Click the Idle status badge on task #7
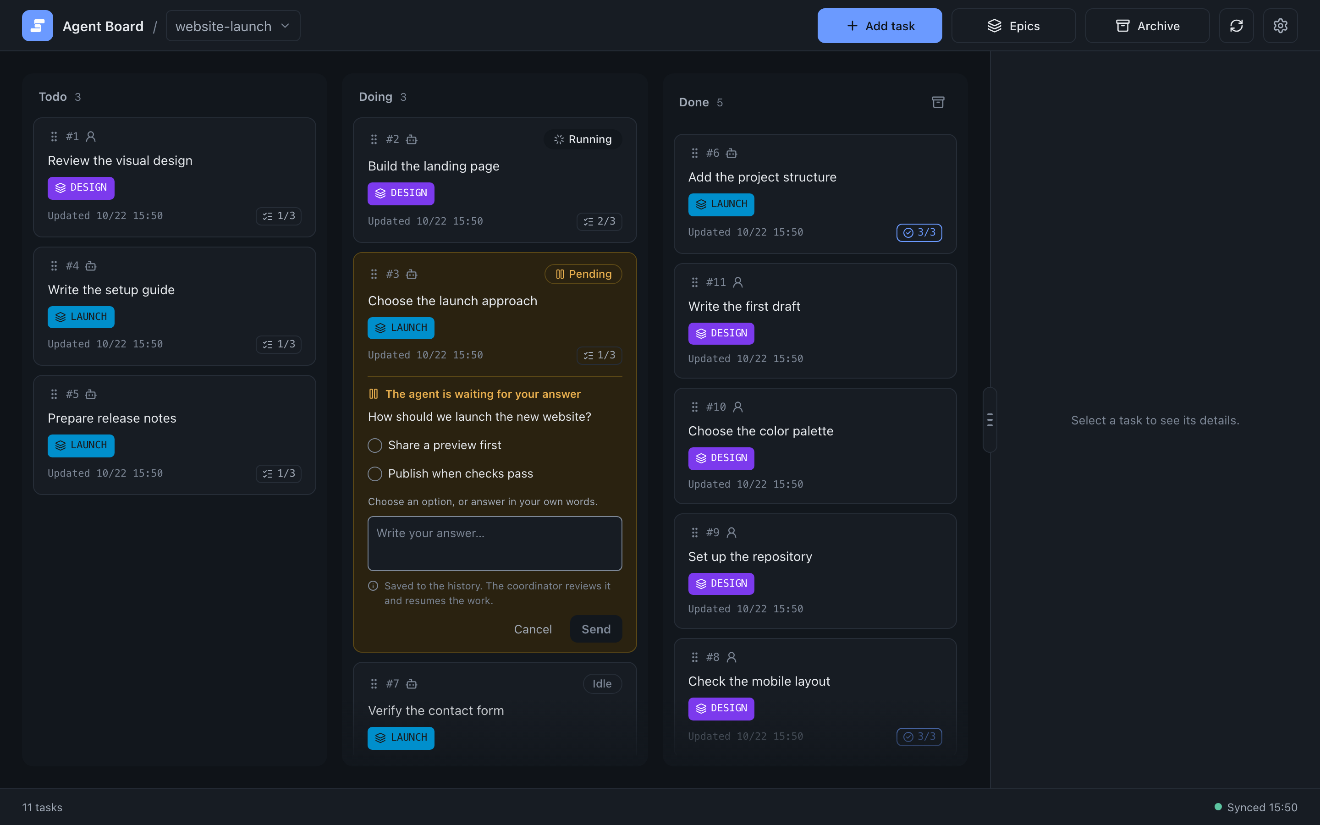The height and width of the screenshot is (825, 1320). click(x=602, y=684)
